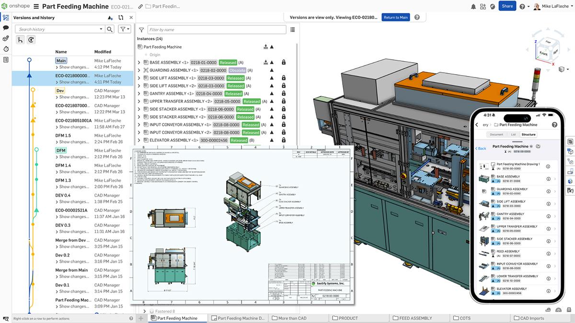Select the Structure segment on phone view
This screenshot has height=323, width=575.
529,134
